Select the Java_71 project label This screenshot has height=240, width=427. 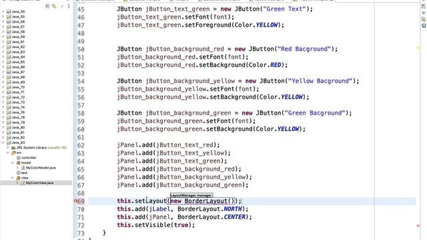pyautogui.click(x=18, y=92)
